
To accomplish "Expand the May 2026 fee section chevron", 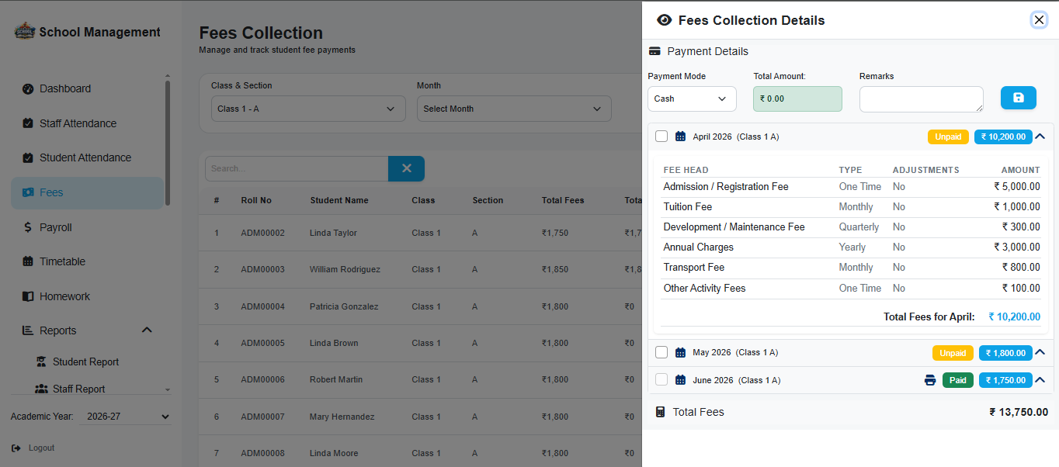I will point(1040,352).
